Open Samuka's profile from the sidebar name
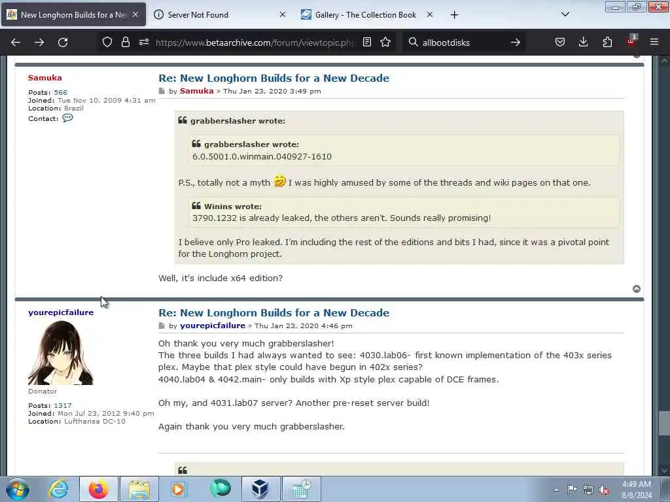The height and width of the screenshot is (502, 670). click(x=45, y=78)
